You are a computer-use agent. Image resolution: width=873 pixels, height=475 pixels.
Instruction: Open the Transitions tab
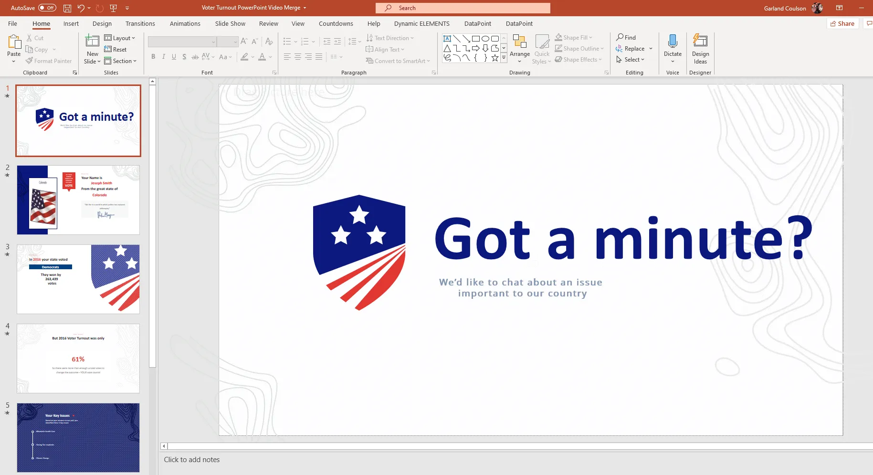(x=140, y=24)
